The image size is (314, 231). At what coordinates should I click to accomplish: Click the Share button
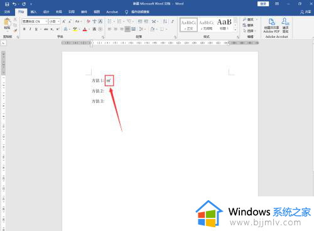305,12
